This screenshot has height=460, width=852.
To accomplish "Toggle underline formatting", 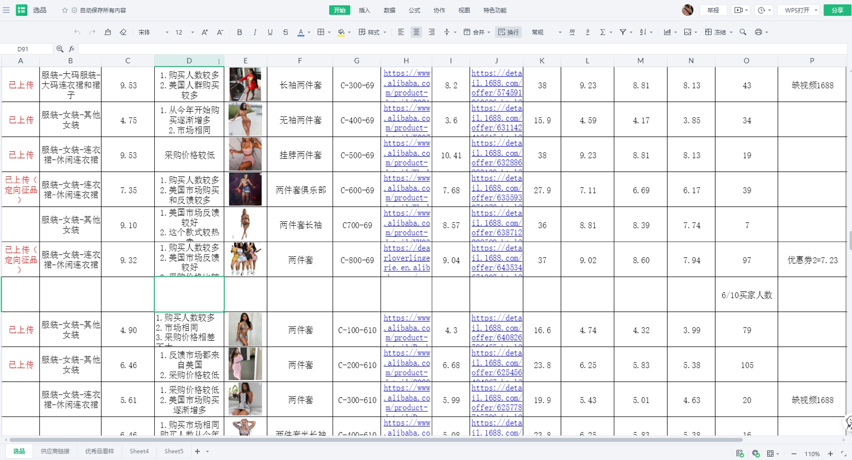I will (x=270, y=32).
